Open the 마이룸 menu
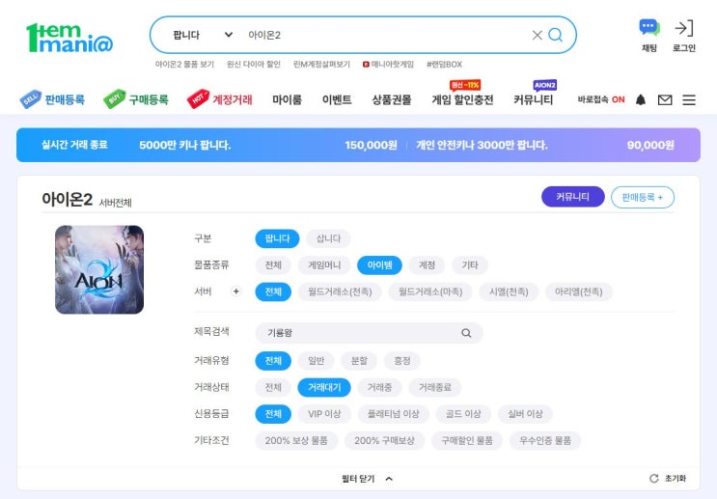Viewport: 717px width, 499px height. (287, 99)
